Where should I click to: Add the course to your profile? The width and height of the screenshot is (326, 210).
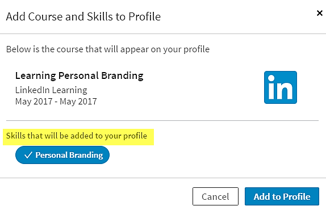282,196
